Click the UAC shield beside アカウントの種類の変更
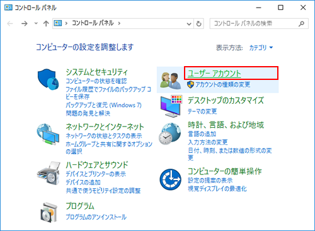The width and height of the screenshot is (315, 231). coord(190,84)
